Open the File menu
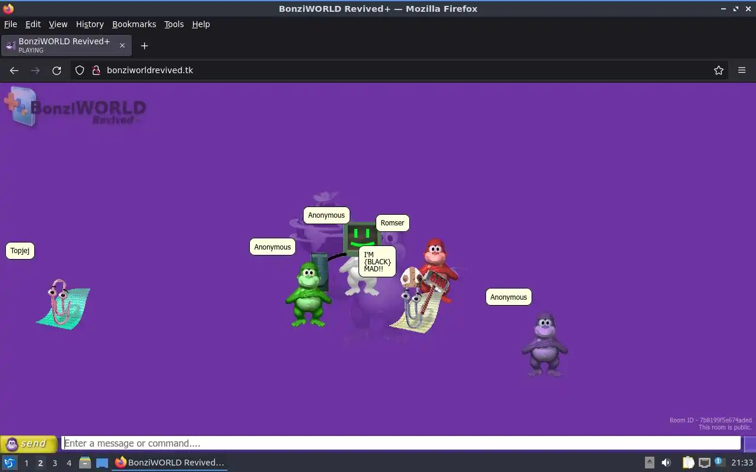This screenshot has width=756, height=472. [x=11, y=24]
